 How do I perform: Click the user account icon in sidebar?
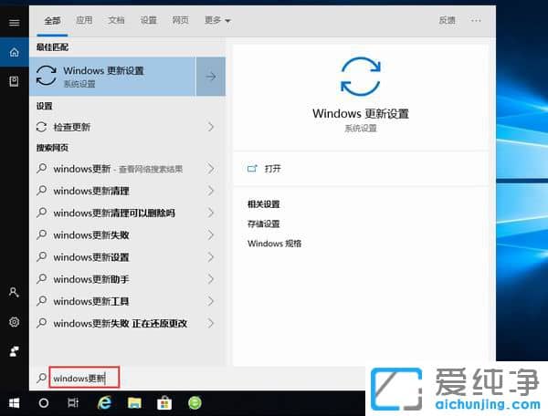click(x=14, y=293)
